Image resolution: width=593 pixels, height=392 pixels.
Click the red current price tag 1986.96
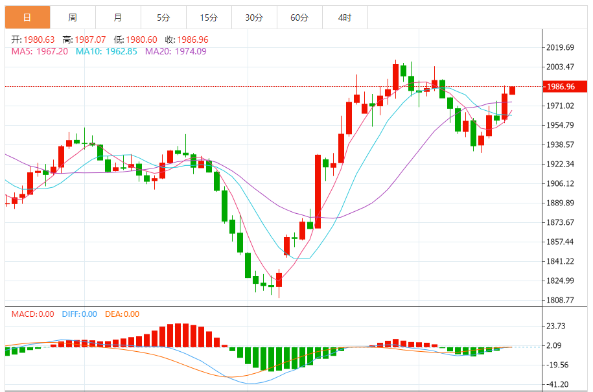click(565, 87)
